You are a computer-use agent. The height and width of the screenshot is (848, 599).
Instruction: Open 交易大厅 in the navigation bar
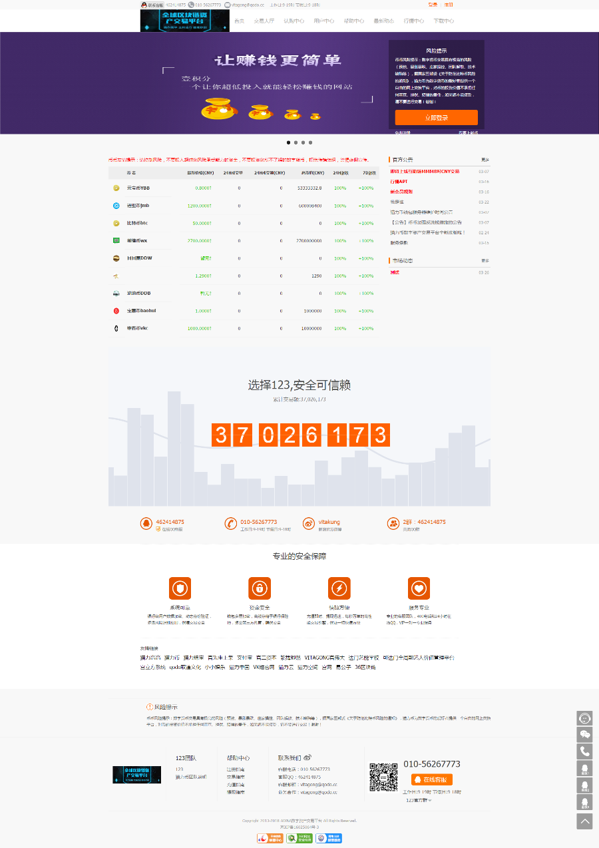[264, 21]
